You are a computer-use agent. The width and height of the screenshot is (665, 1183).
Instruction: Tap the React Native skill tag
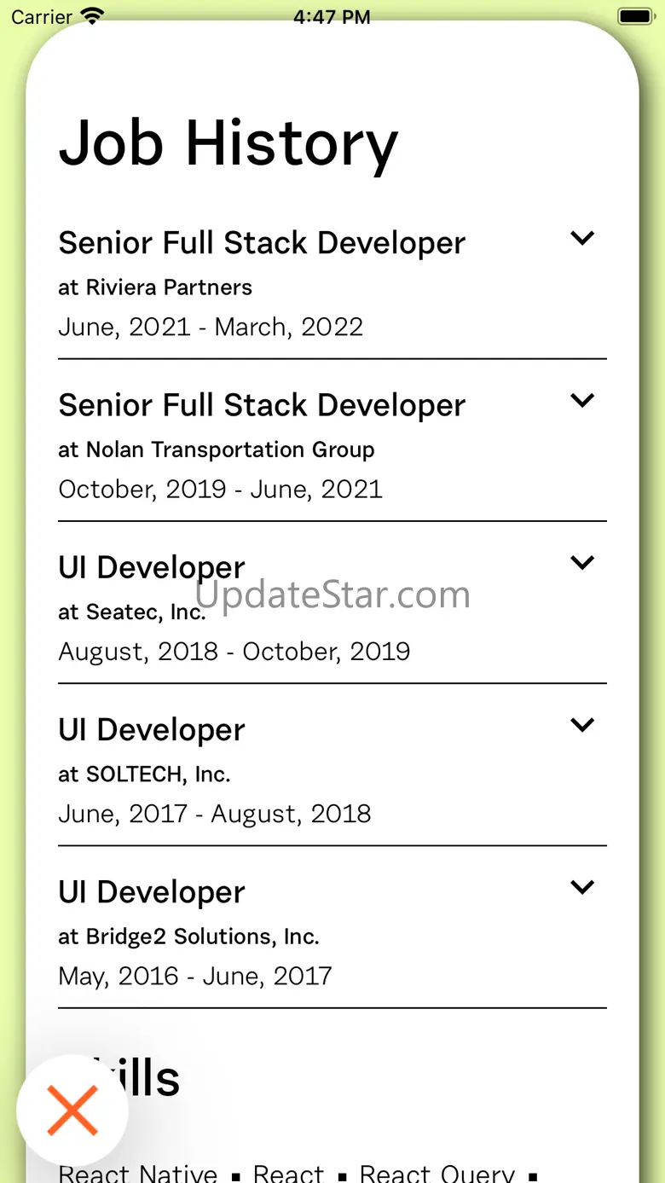(x=138, y=1174)
